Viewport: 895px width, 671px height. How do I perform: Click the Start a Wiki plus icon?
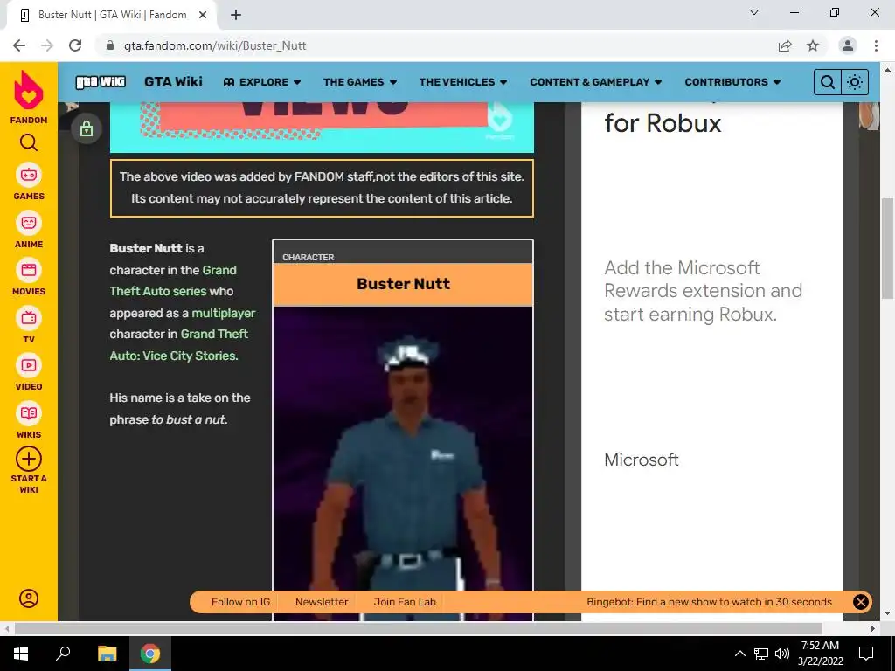pos(29,460)
